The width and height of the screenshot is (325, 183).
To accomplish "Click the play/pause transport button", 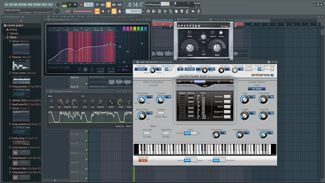I will tap(70, 5).
